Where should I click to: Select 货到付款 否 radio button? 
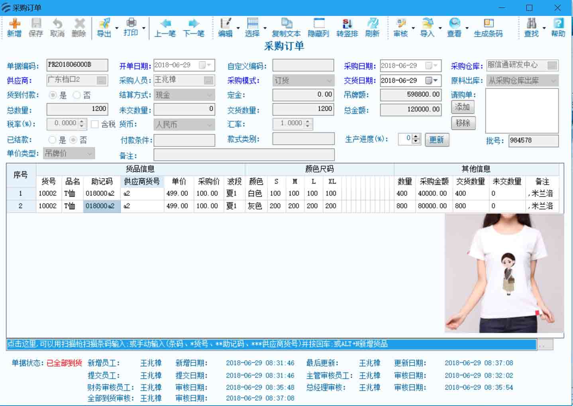[77, 95]
